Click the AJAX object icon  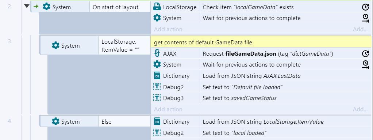(x=157, y=53)
